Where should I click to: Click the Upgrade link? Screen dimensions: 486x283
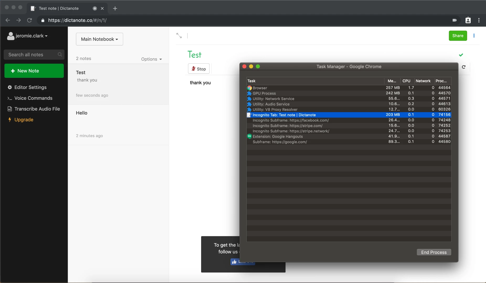[21, 119]
